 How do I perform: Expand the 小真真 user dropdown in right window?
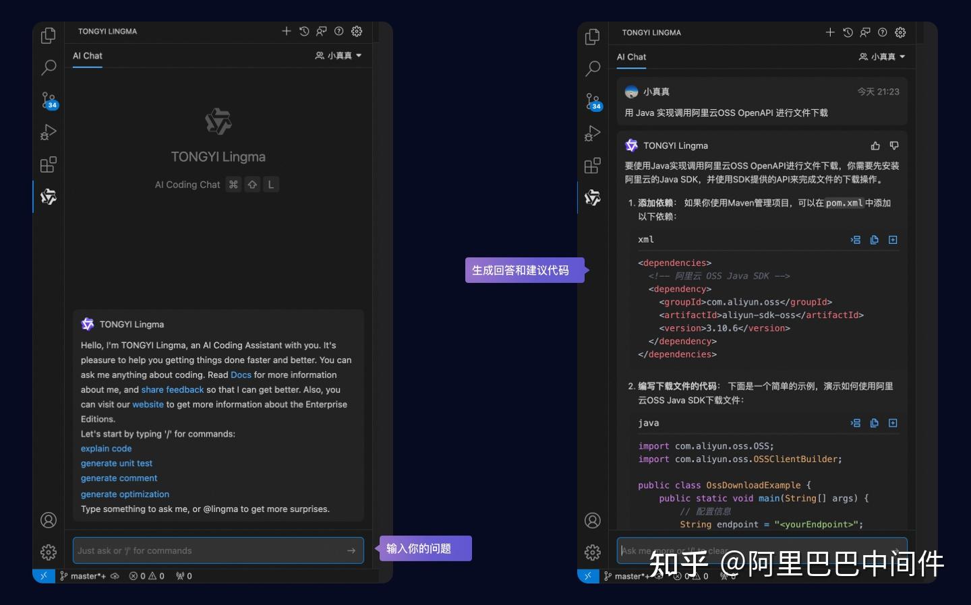point(882,57)
